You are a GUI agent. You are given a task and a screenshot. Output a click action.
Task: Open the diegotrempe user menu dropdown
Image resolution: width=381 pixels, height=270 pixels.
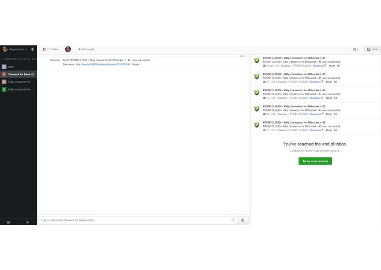[18, 49]
